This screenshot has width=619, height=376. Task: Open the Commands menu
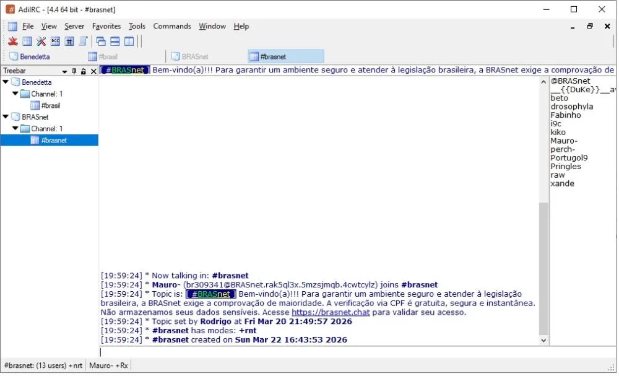point(172,26)
